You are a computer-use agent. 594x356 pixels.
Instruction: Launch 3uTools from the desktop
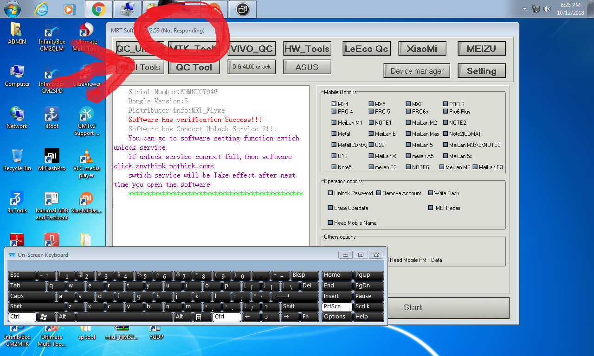click(17, 203)
